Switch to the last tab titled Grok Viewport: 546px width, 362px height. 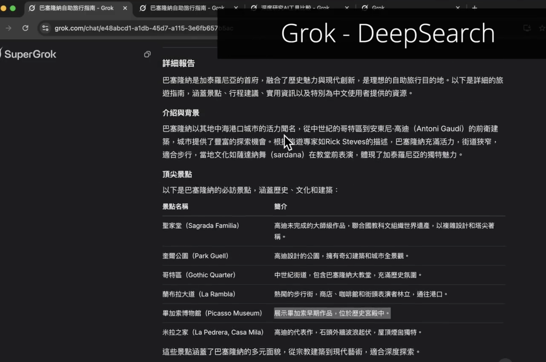click(x=378, y=8)
